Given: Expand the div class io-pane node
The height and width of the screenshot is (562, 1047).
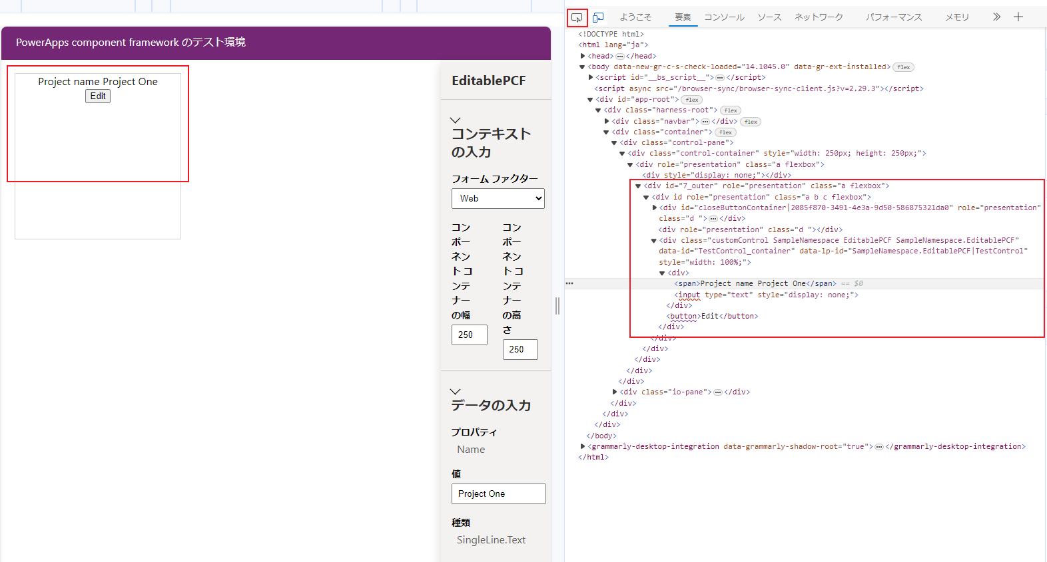Looking at the screenshot, I should coord(615,392).
